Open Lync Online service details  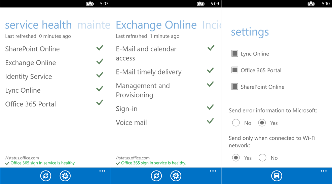point(23,90)
